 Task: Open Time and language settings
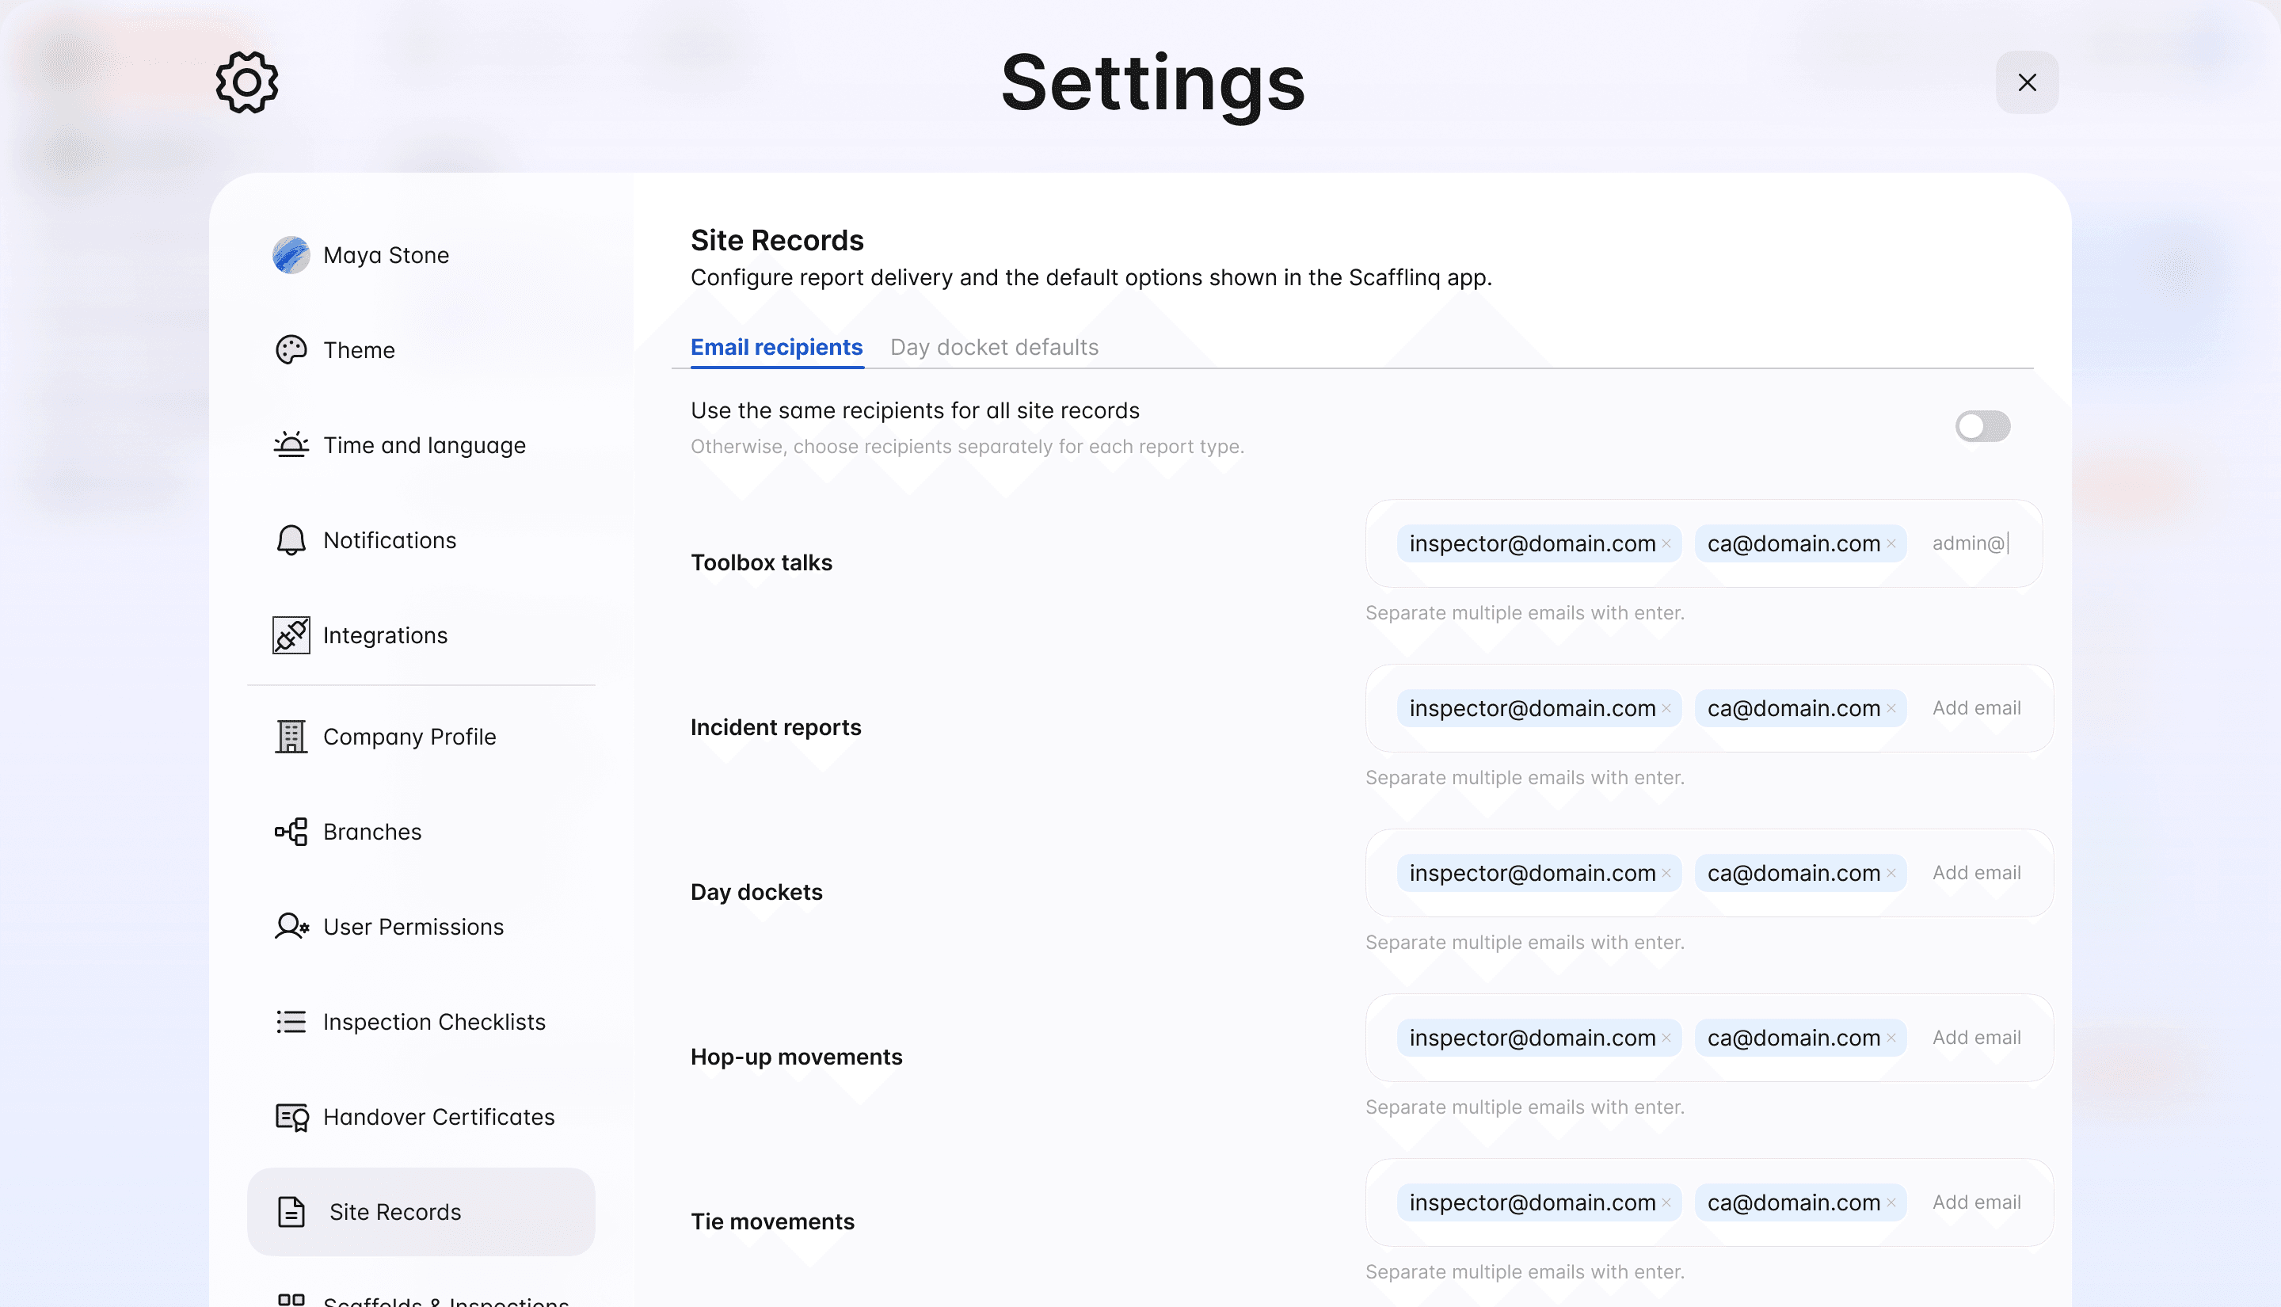click(x=421, y=445)
